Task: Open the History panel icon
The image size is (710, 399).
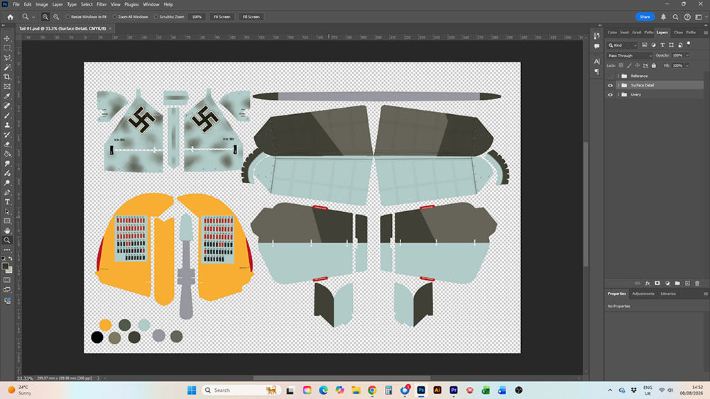Action: (597, 36)
